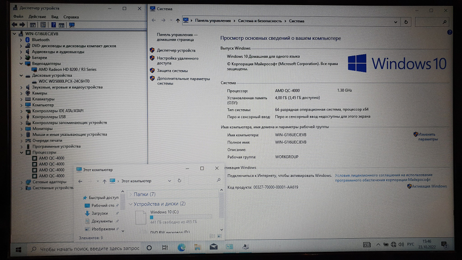Select AMD Radeon HD 8200 / R3 Series adapter
This screenshot has width=462, height=260.
[67, 69]
